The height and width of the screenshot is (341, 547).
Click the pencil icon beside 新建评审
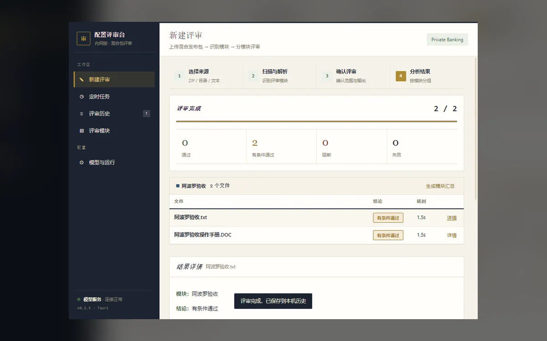coord(82,80)
